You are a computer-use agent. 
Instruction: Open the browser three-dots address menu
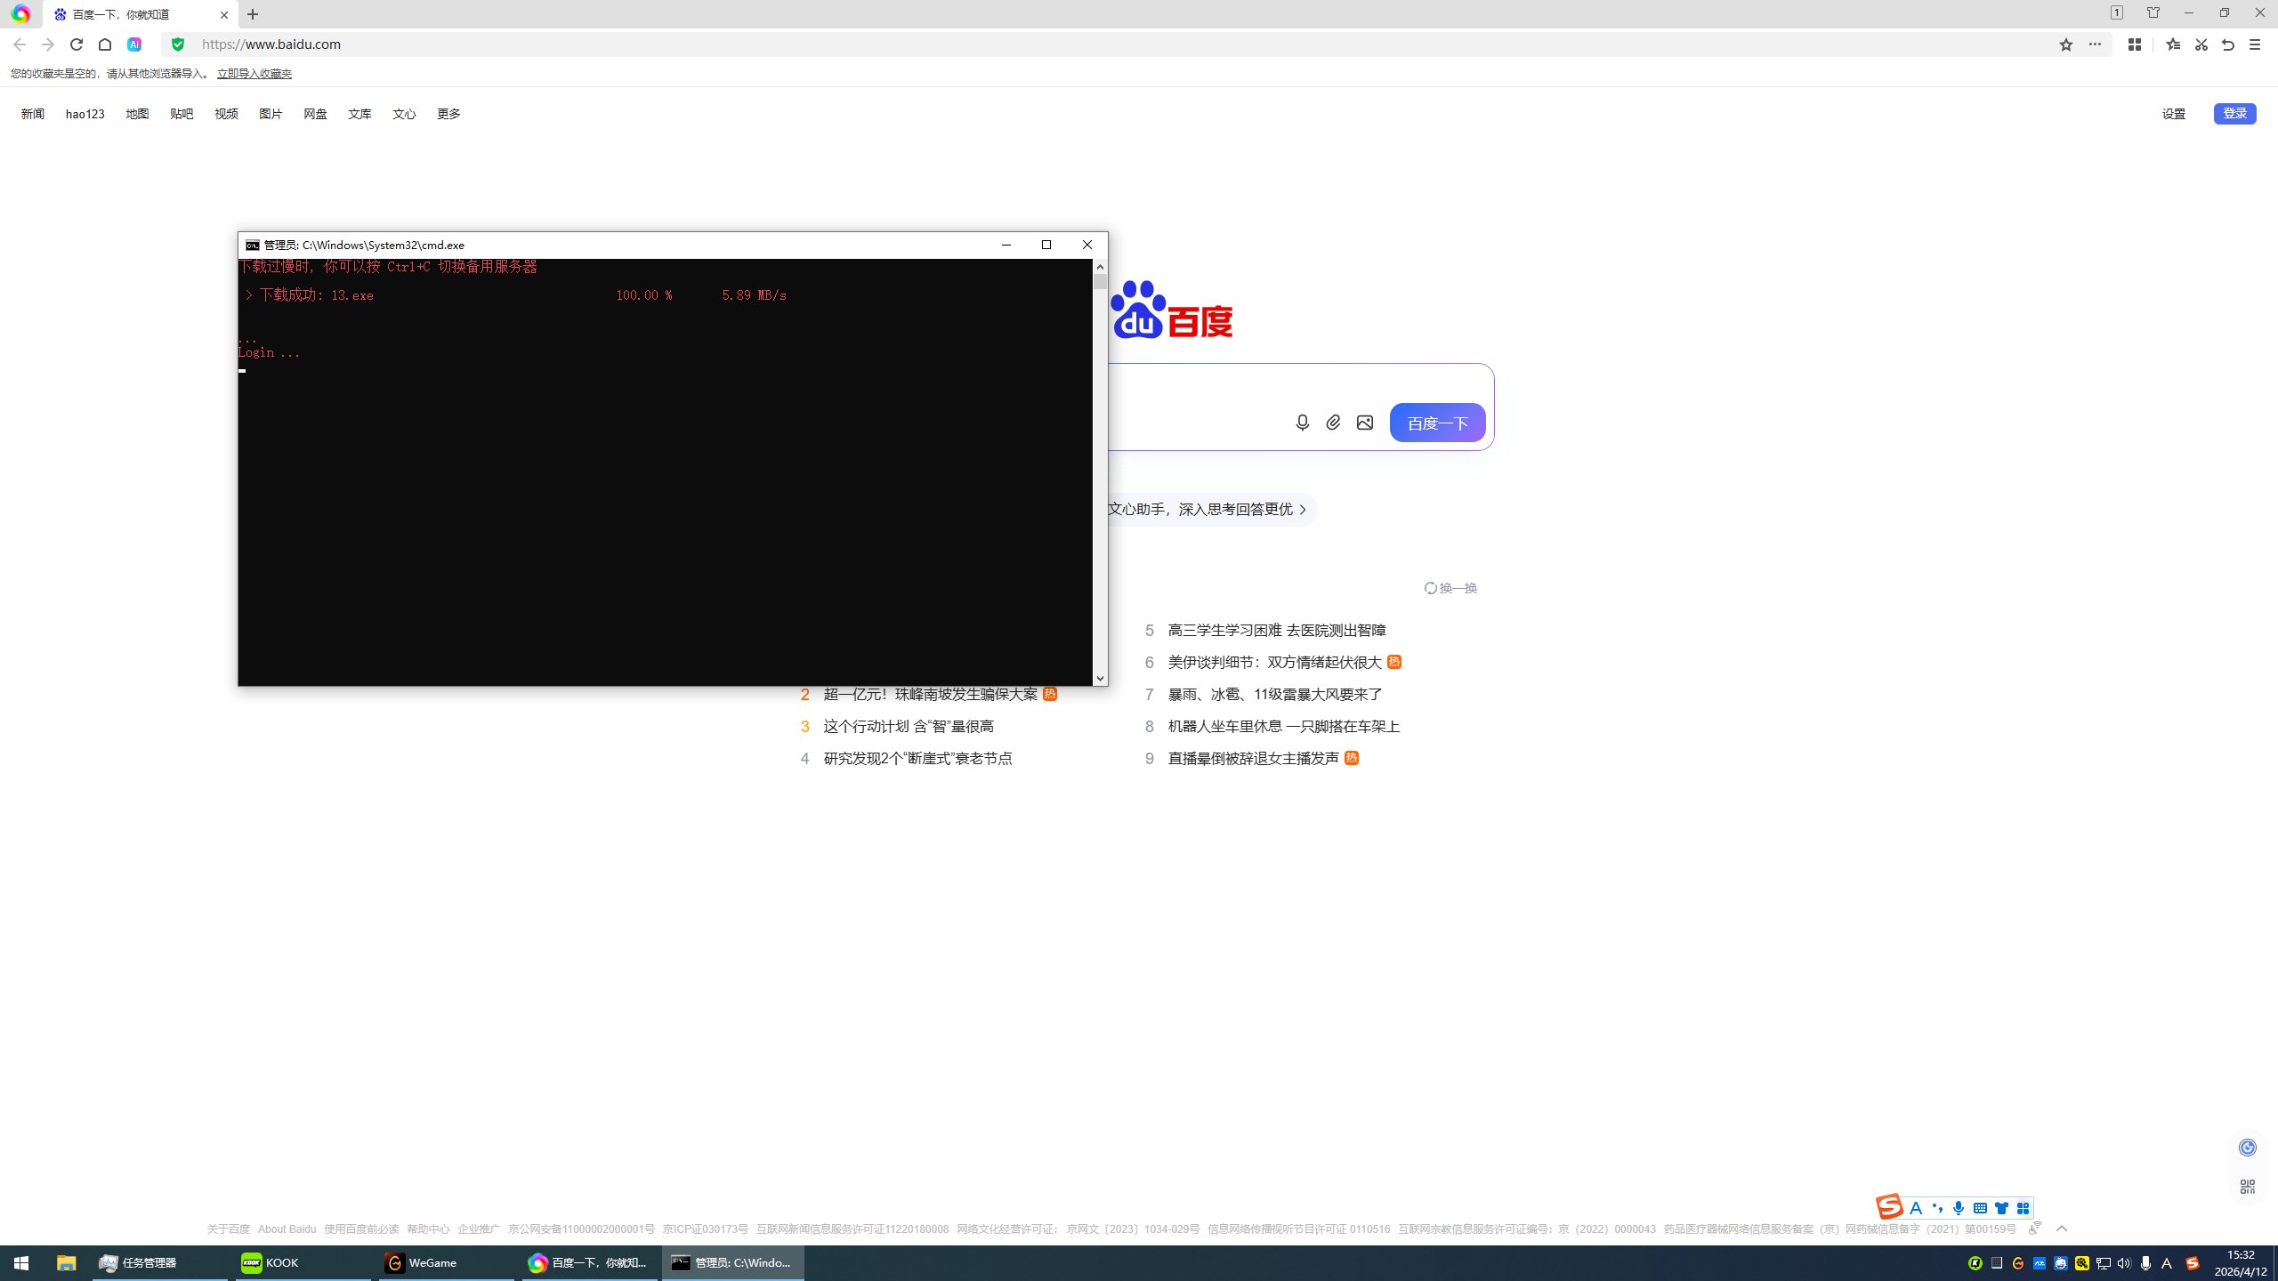2095,44
